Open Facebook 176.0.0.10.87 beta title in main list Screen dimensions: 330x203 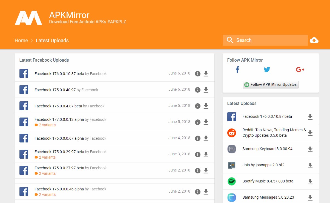pos(59,74)
